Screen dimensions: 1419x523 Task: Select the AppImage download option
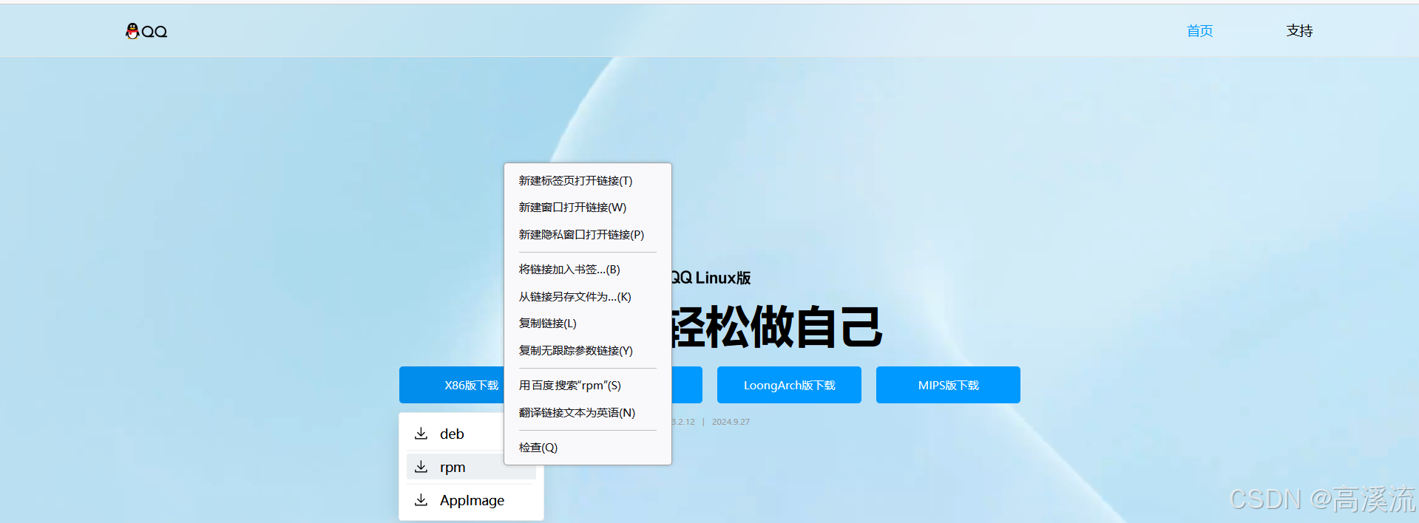(x=471, y=500)
